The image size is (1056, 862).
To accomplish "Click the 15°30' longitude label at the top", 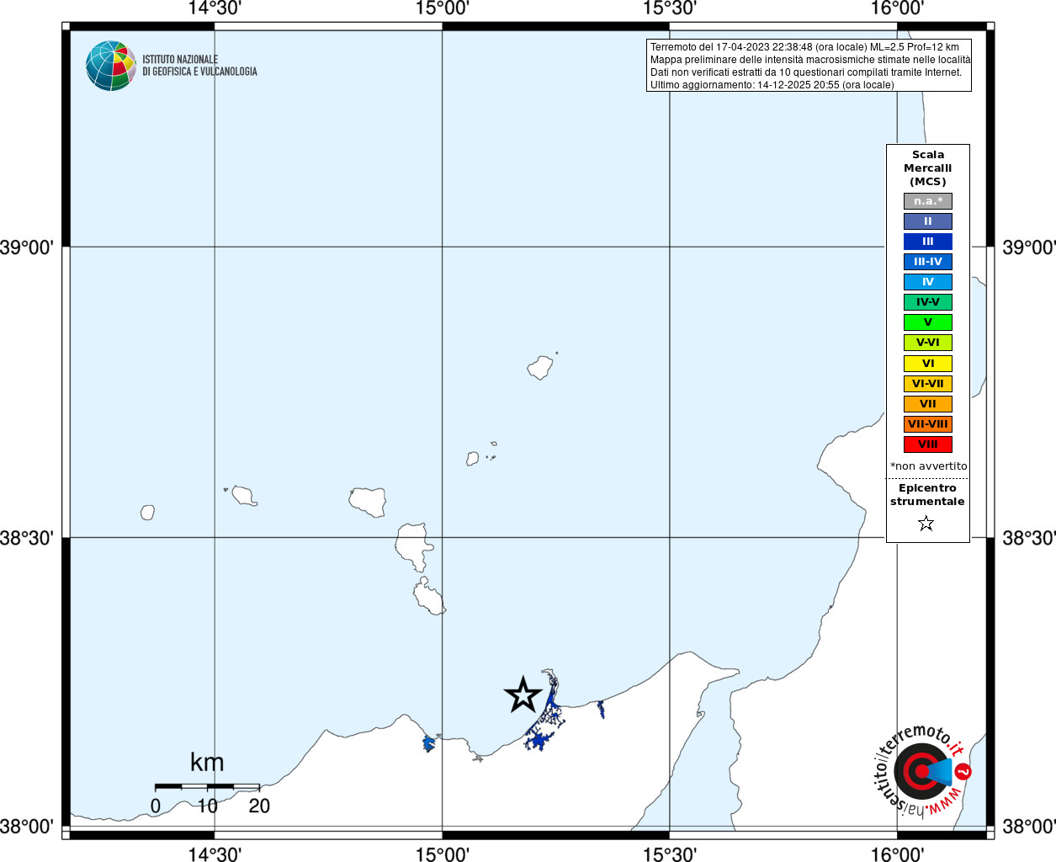I will 670,8.
